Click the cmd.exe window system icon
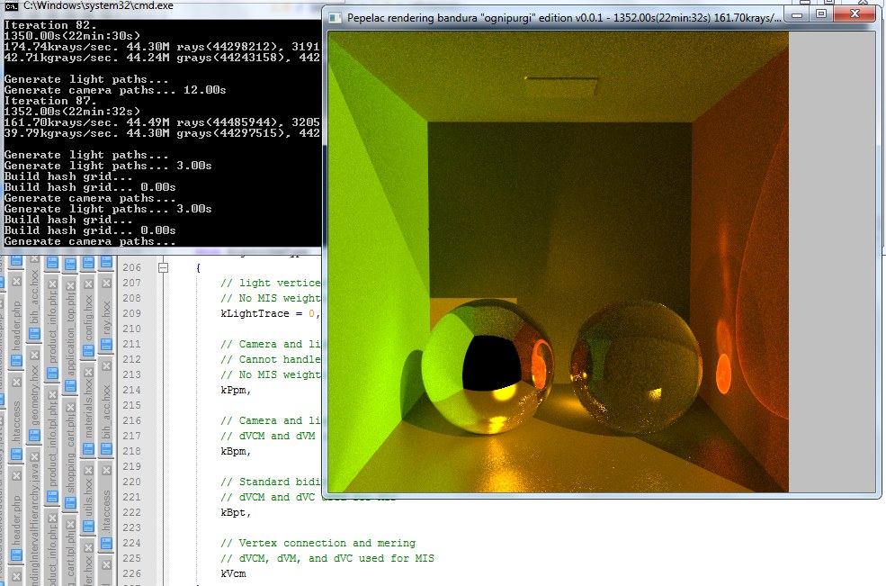This screenshot has height=586, width=886. [x=11, y=5]
